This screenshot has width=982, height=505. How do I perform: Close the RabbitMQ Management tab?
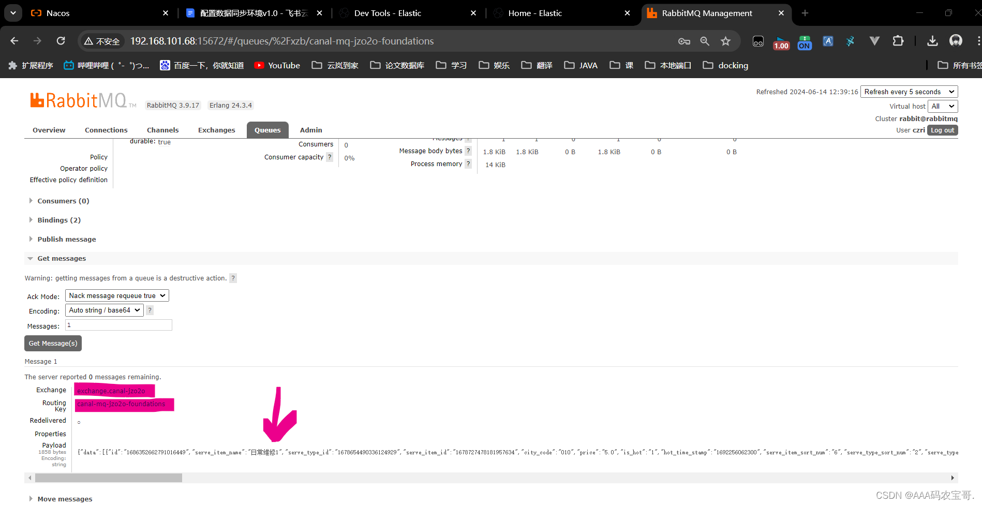click(781, 13)
